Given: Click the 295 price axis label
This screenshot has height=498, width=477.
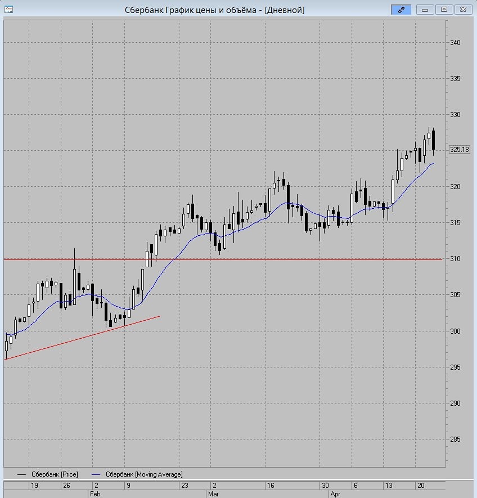Looking at the screenshot, I should click(x=455, y=367).
